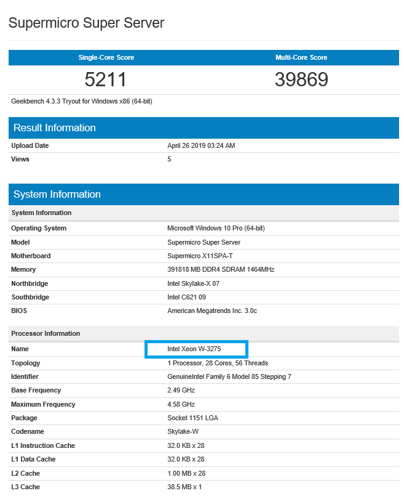
Task: Click the multi-core score value 39869
Action: [x=301, y=79]
